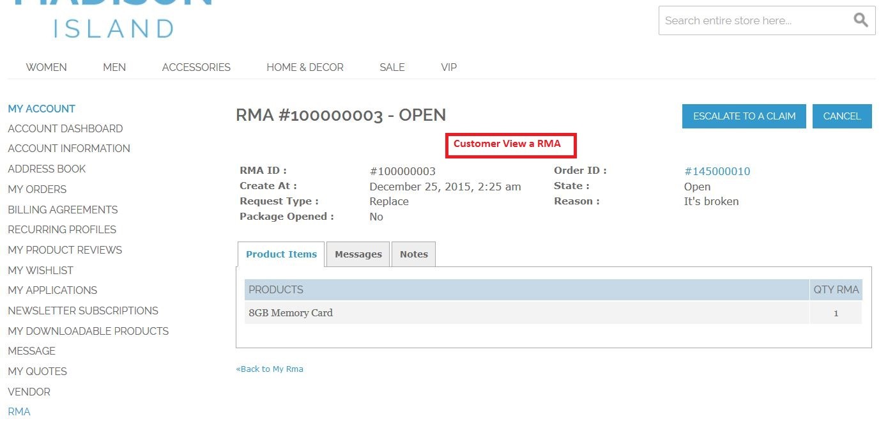The height and width of the screenshot is (430, 888).
Task: Open Newsletter Subscriptions in sidebar
Action: (83, 311)
